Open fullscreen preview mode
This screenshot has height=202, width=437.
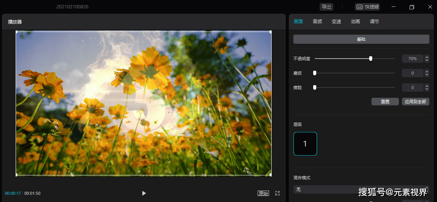coord(277,193)
